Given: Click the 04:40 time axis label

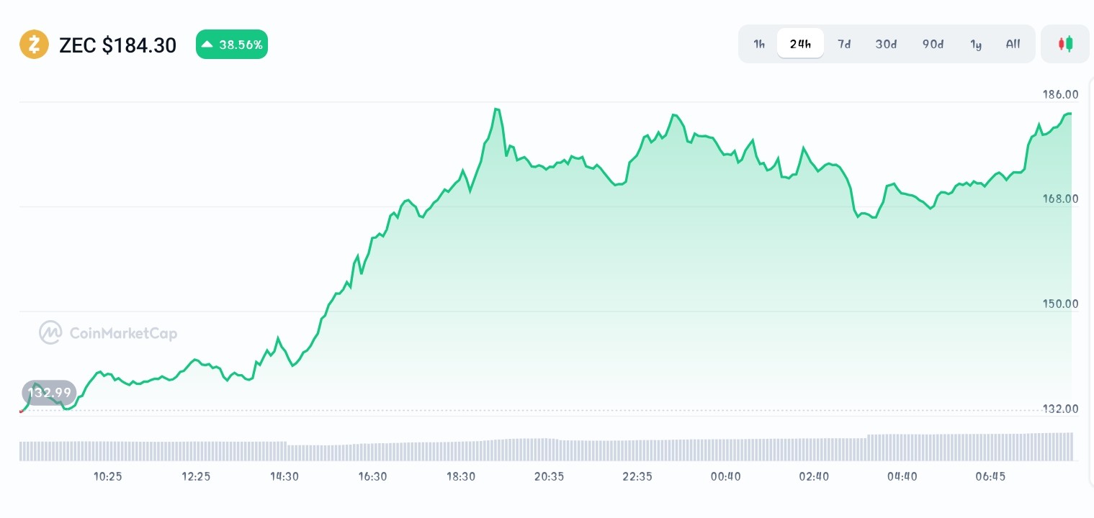Looking at the screenshot, I should click(x=902, y=476).
